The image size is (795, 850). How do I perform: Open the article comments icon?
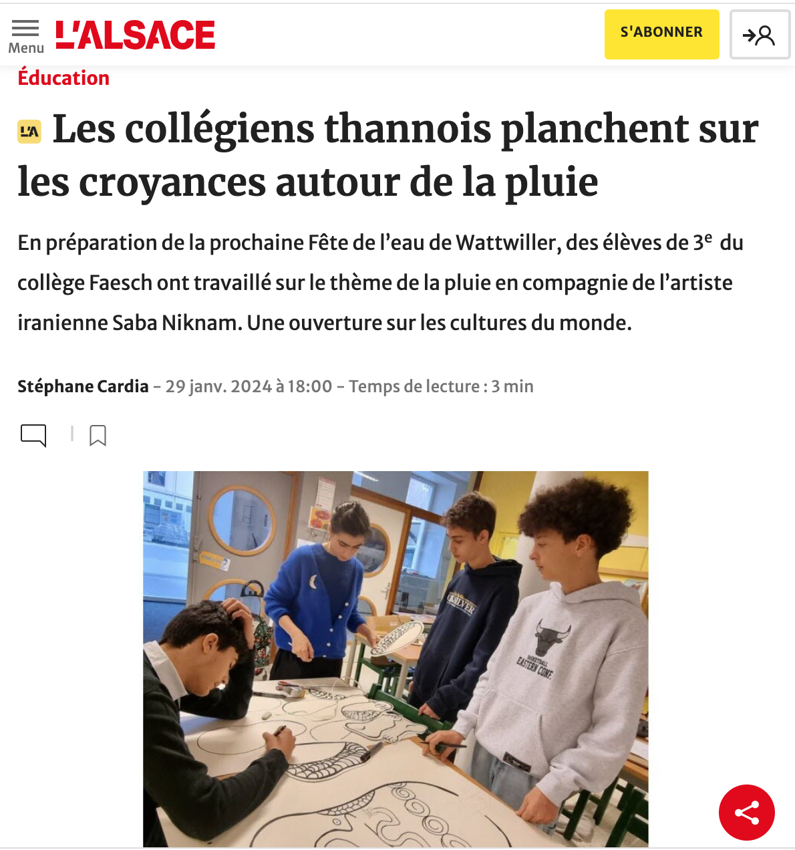click(x=33, y=435)
